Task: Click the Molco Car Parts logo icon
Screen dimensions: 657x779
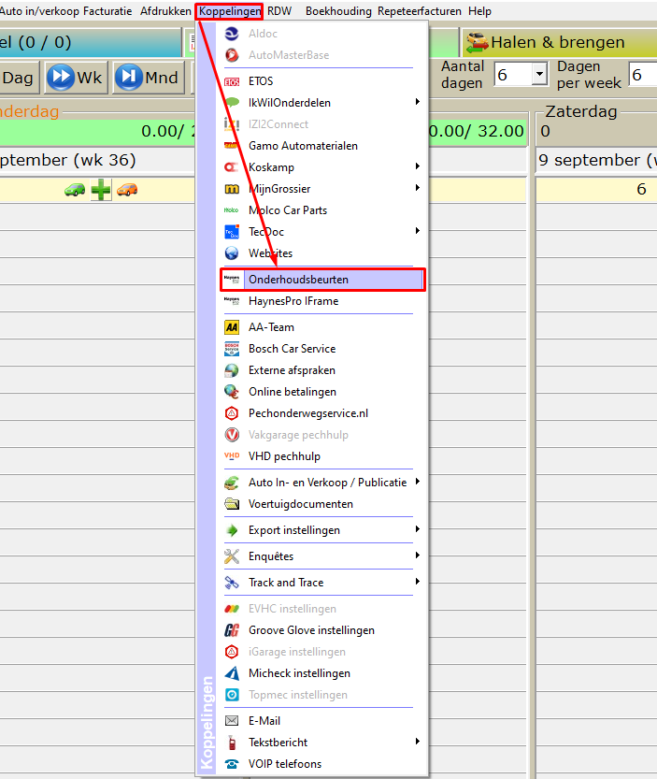Action: (232, 210)
